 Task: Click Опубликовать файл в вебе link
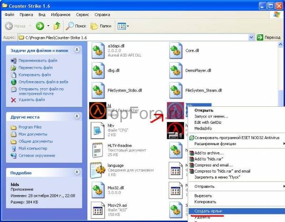43,82
